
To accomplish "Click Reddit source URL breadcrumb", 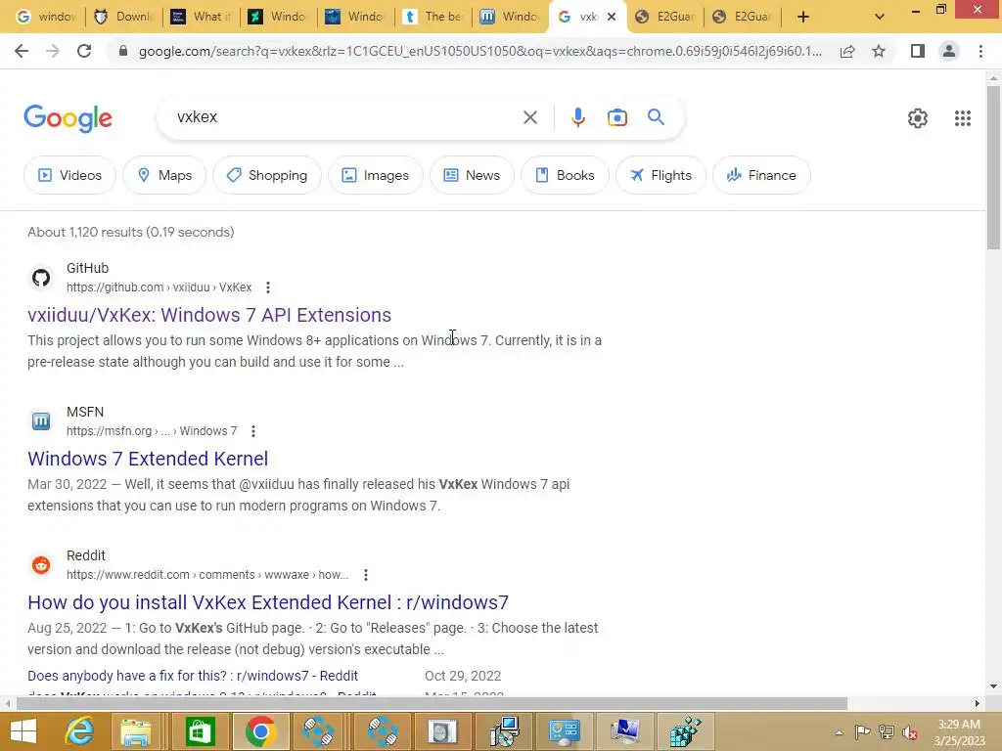I will coord(207,575).
